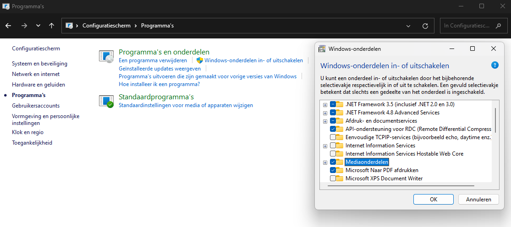Close the Windows-onderdelen dialog
The width and height of the screenshot is (511, 227).
pos(493,49)
